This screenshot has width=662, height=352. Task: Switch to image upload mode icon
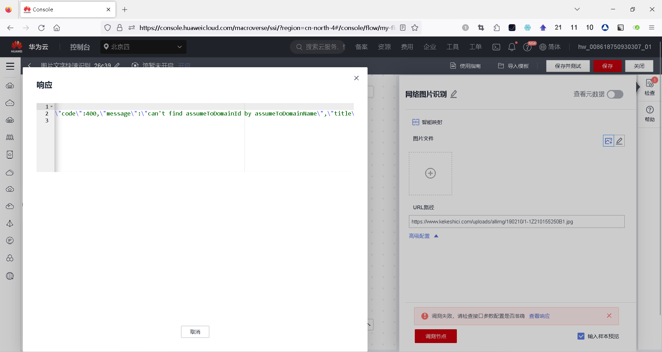point(609,141)
